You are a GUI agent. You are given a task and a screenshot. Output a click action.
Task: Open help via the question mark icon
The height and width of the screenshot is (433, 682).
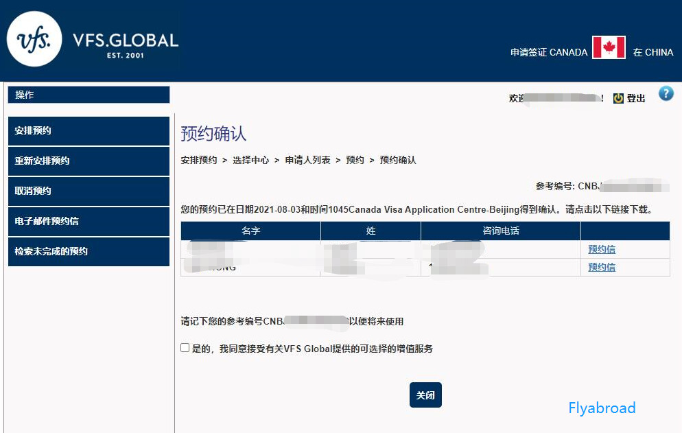[666, 94]
